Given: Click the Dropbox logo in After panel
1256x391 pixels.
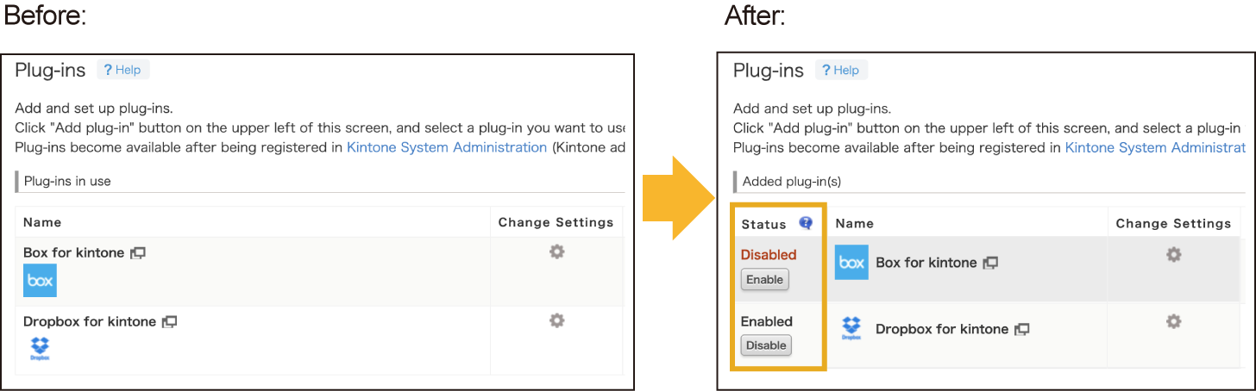Looking at the screenshot, I should pos(851,328).
